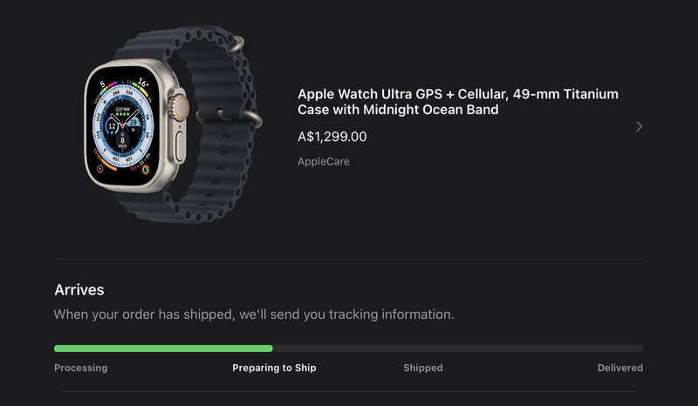This screenshot has width=698, height=406.
Task: Select the Delivered status step
Action: coord(619,368)
